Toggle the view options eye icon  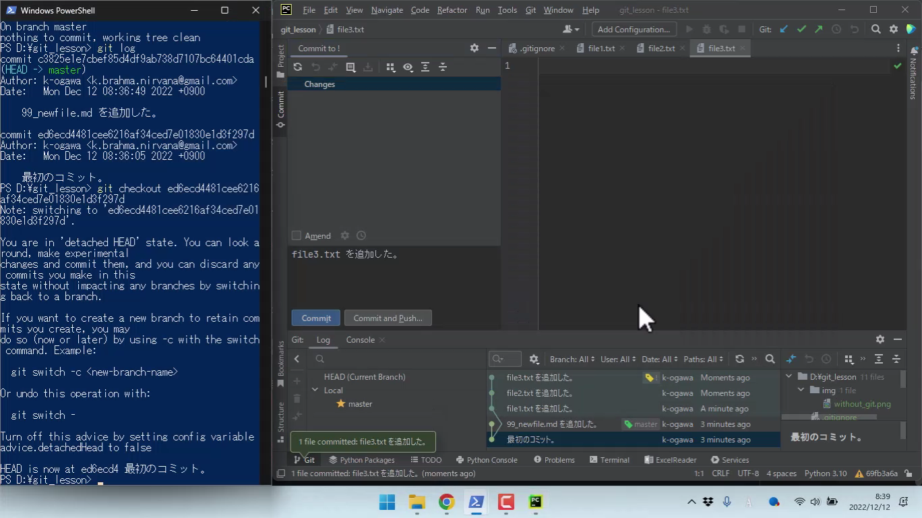(408, 67)
